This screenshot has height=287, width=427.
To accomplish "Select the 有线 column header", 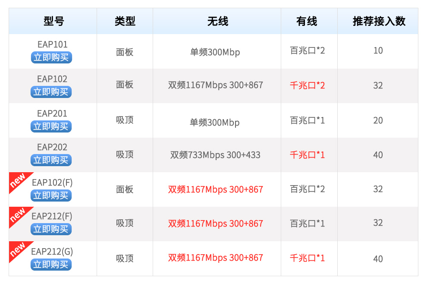I will [x=307, y=21].
